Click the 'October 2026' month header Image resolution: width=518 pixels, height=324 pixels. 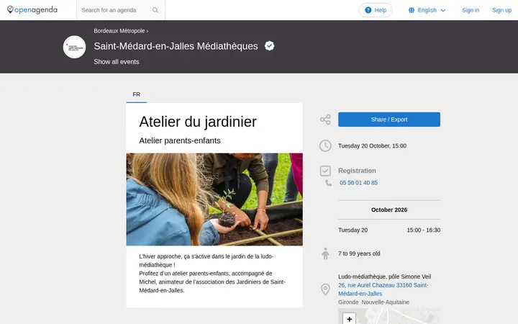389,210
